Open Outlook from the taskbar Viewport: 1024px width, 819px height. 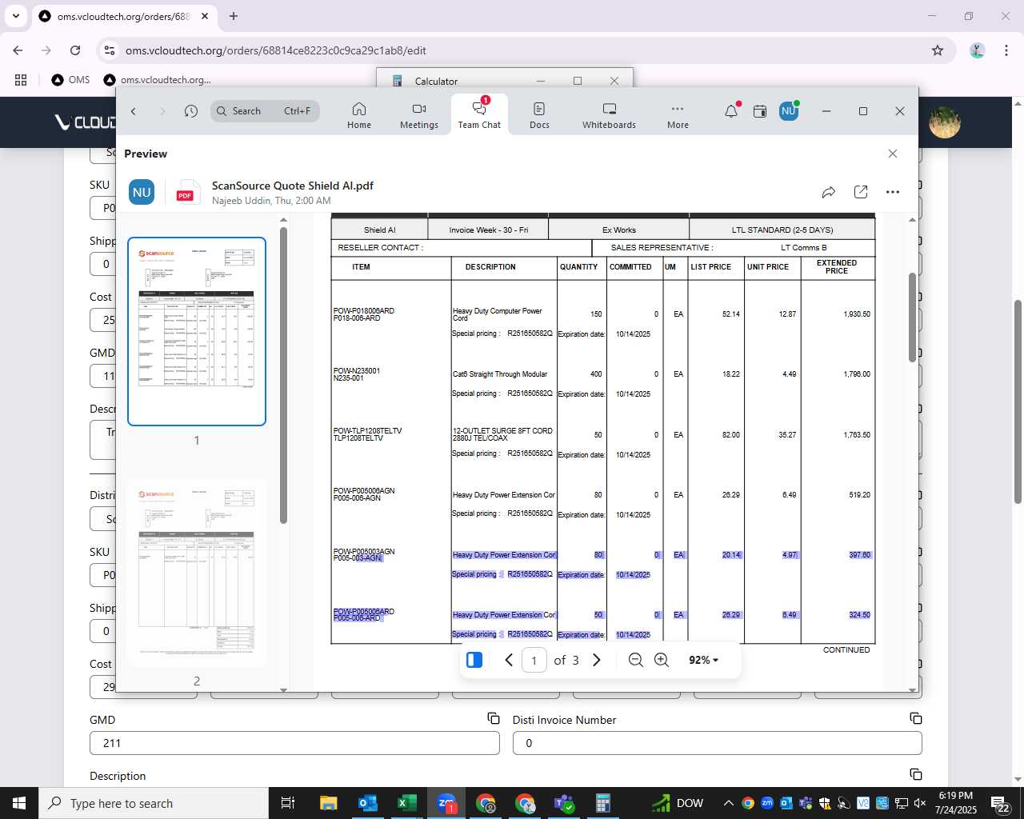[367, 803]
